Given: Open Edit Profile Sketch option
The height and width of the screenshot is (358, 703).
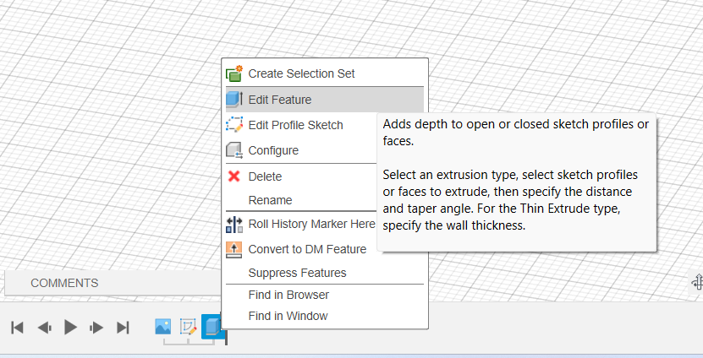Looking at the screenshot, I should [x=300, y=125].
